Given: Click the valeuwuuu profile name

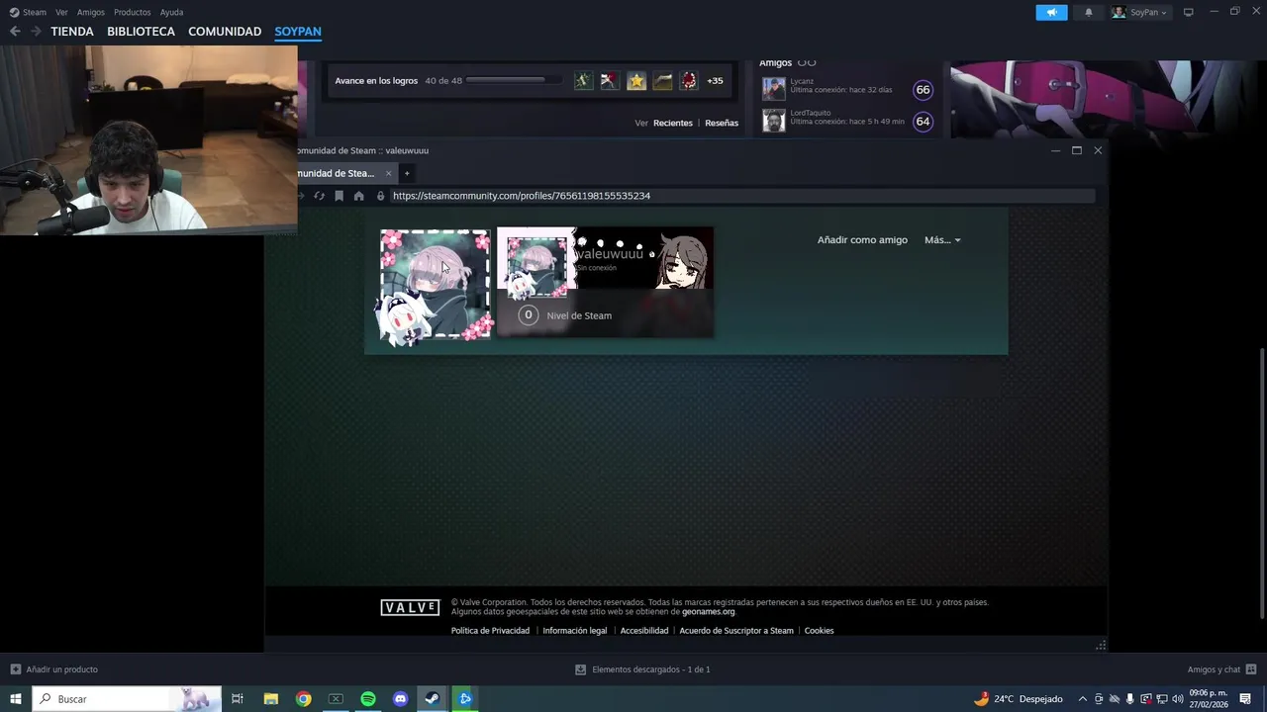Looking at the screenshot, I should pyautogui.click(x=609, y=254).
